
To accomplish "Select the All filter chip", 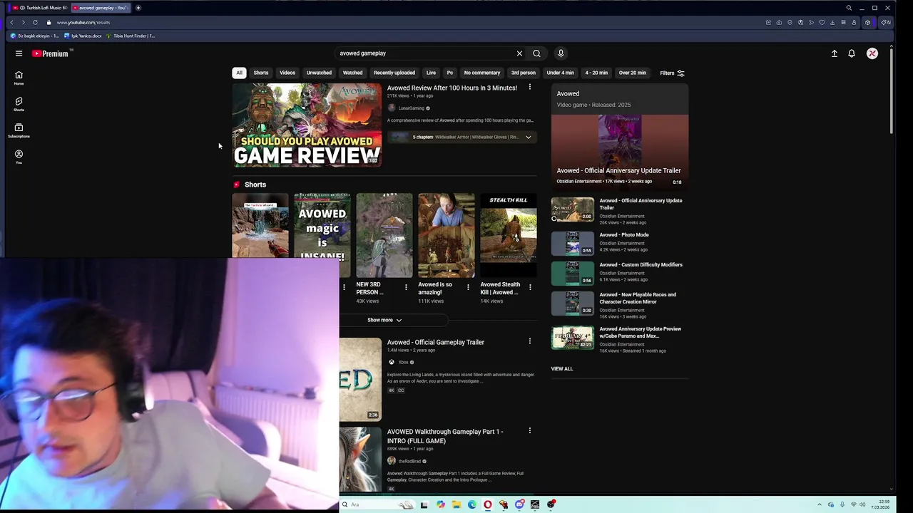I will [239, 73].
